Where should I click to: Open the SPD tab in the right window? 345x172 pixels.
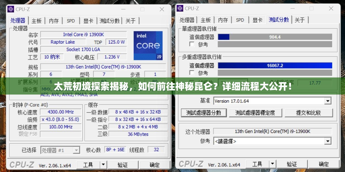click(x=240, y=20)
